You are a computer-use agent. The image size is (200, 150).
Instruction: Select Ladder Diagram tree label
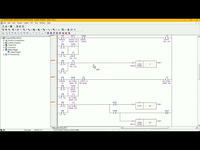click(14, 43)
